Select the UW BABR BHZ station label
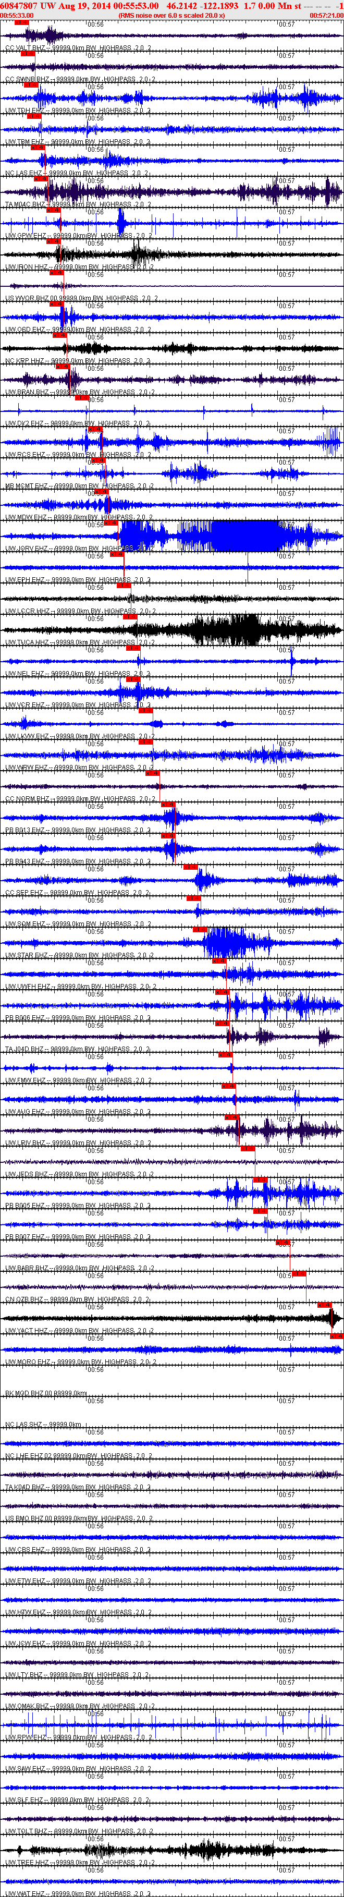344x1897 pixels. coord(80,1268)
